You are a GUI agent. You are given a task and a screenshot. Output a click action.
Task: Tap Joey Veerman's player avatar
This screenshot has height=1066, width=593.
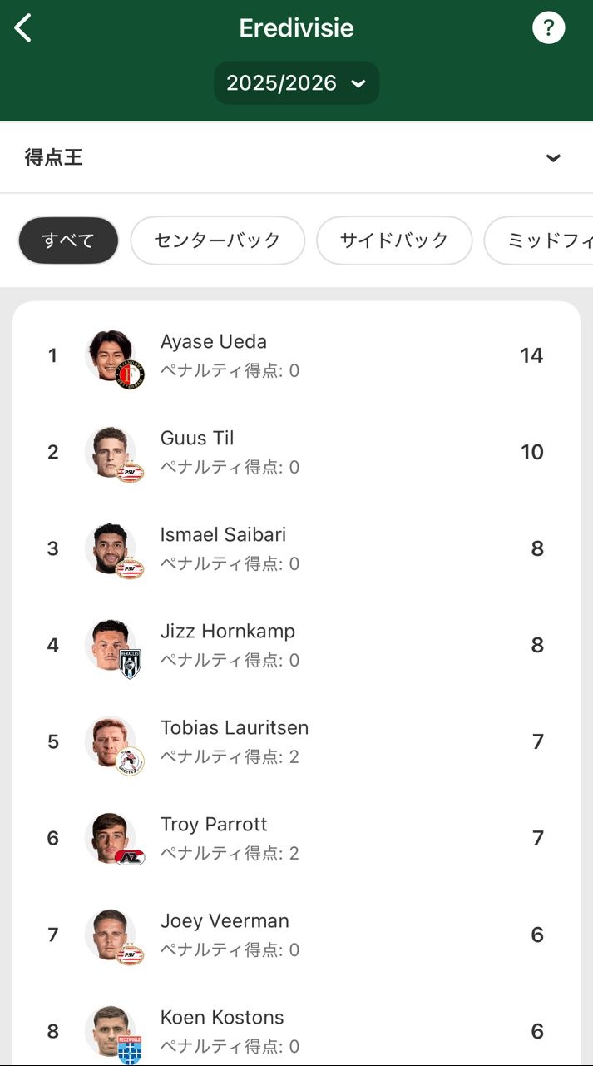coord(111,935)
